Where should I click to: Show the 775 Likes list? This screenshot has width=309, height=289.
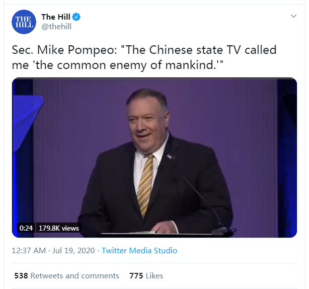coord(146,275)
